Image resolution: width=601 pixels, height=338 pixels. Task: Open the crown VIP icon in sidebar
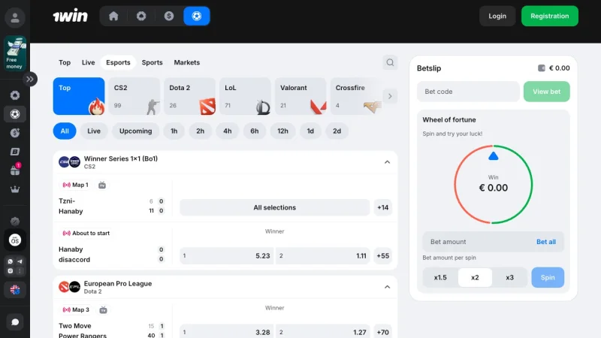pos(15,189)
